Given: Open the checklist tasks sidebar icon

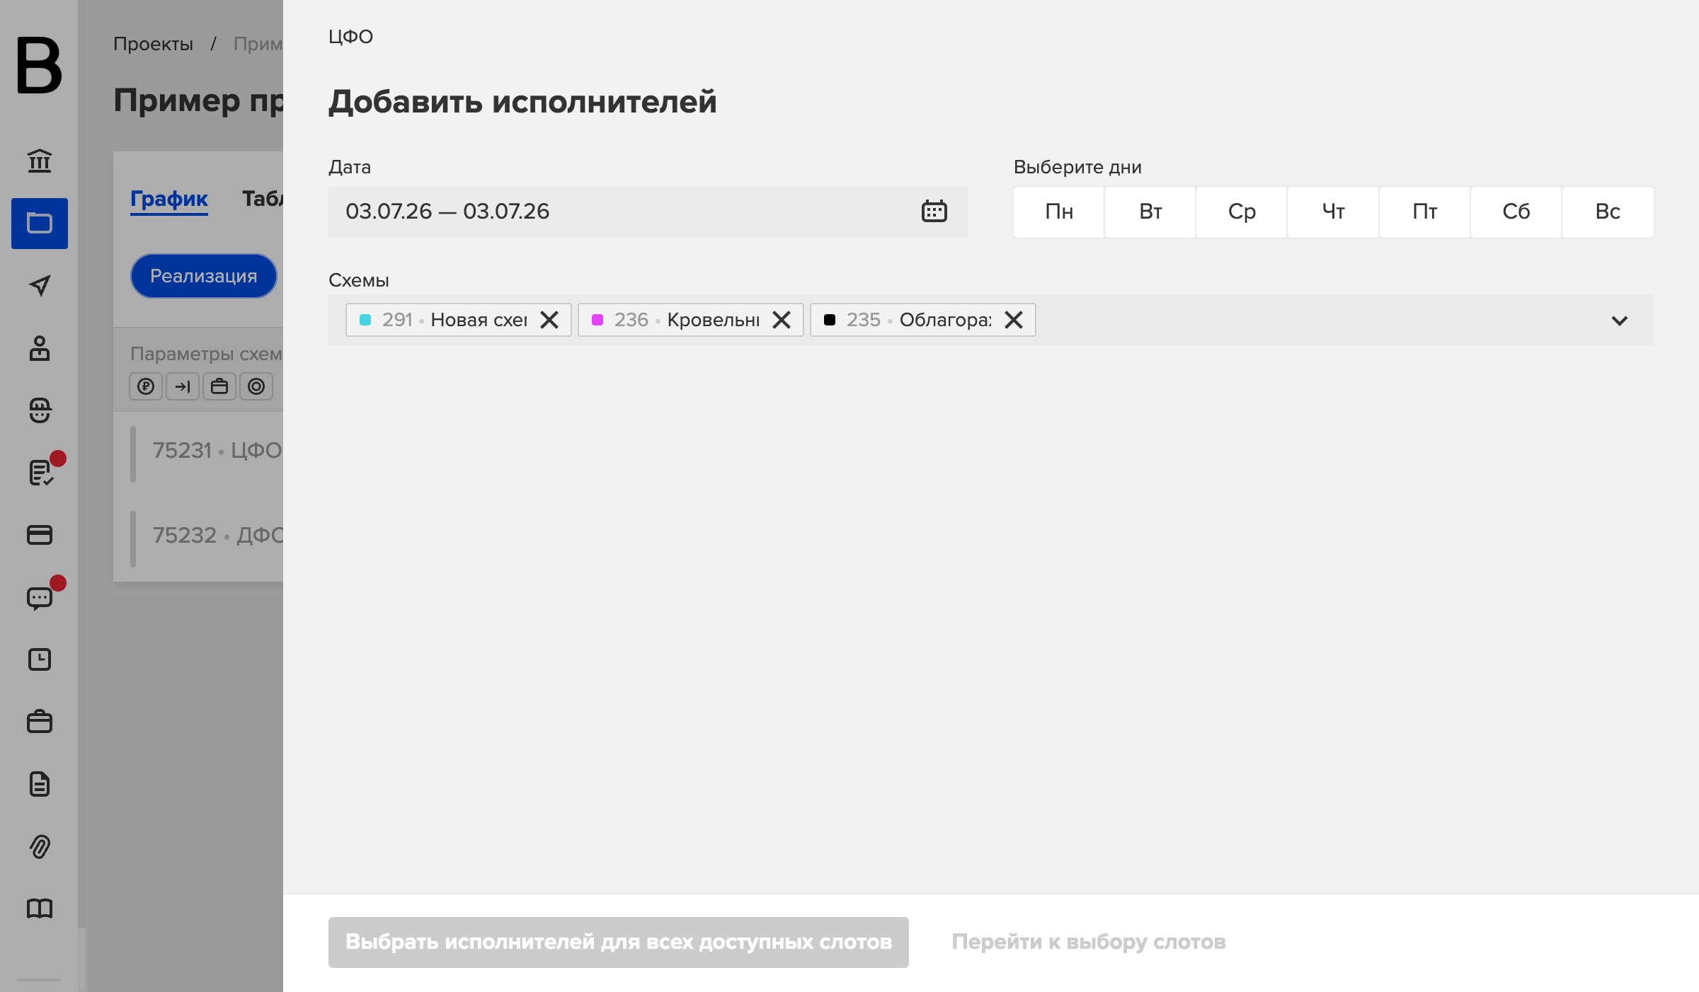Looking at the screenshot, I should tap(40, 473).
